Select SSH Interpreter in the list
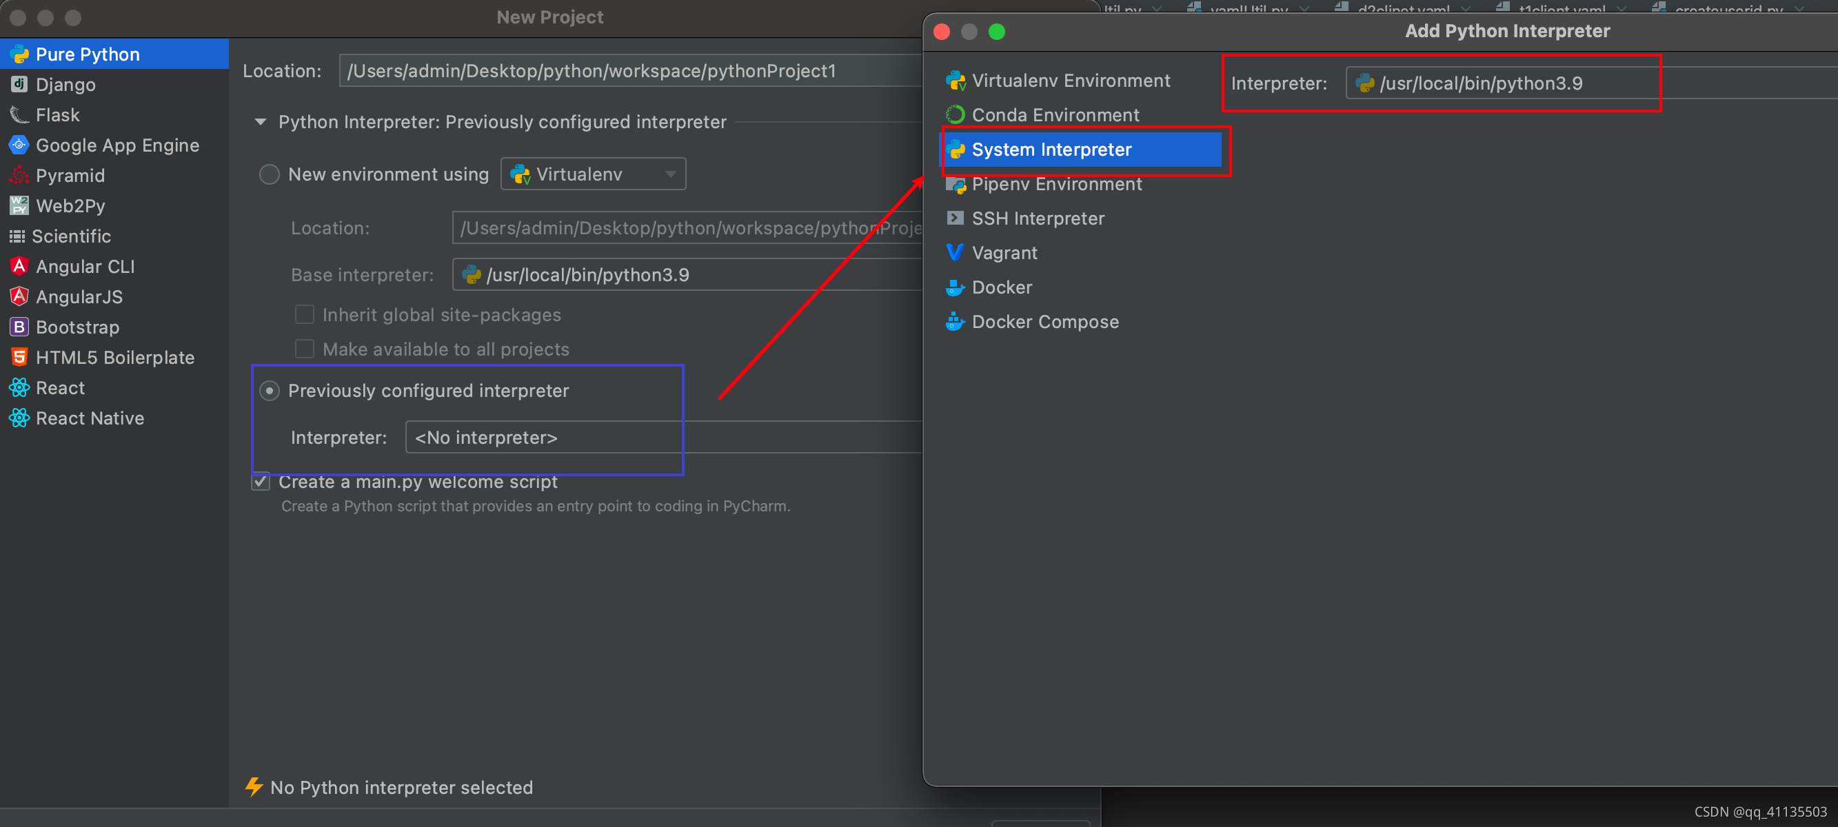Screen dimensions: 1838x827 (1038, 218)
